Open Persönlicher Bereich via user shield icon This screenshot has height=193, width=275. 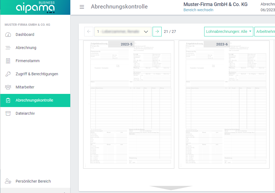8,181
